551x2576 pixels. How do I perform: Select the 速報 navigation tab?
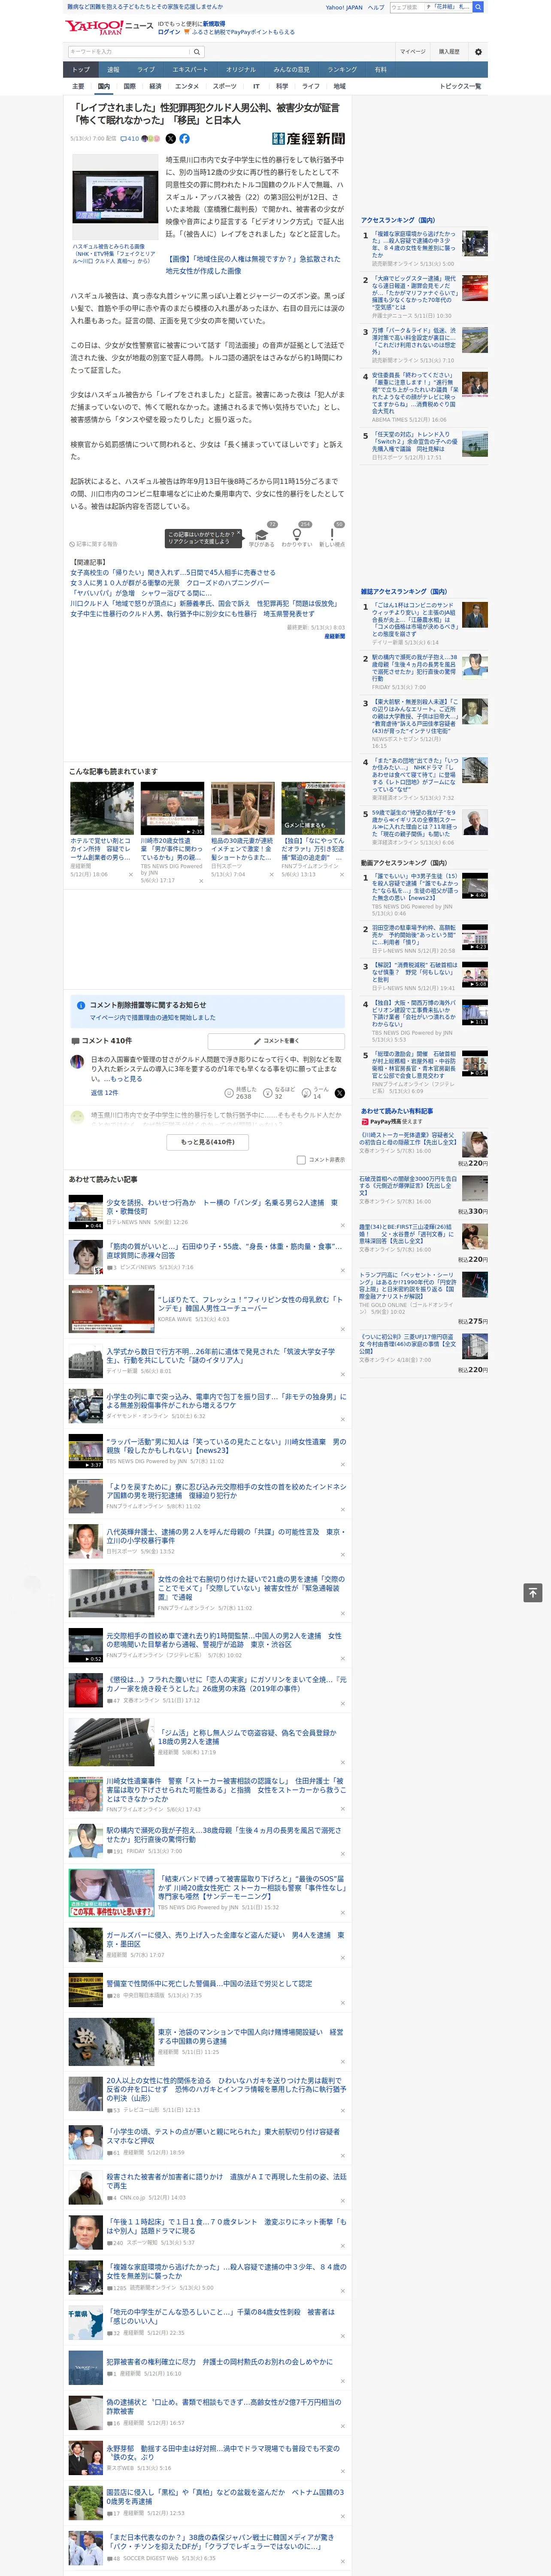[113, 70]
